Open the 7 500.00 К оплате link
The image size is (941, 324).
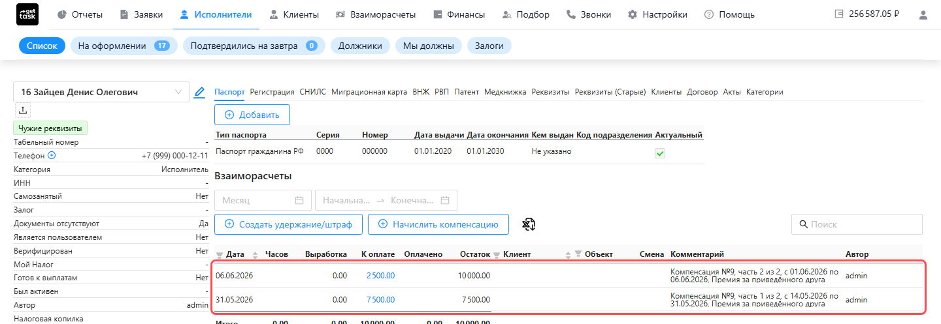click(x=380, y=300)
